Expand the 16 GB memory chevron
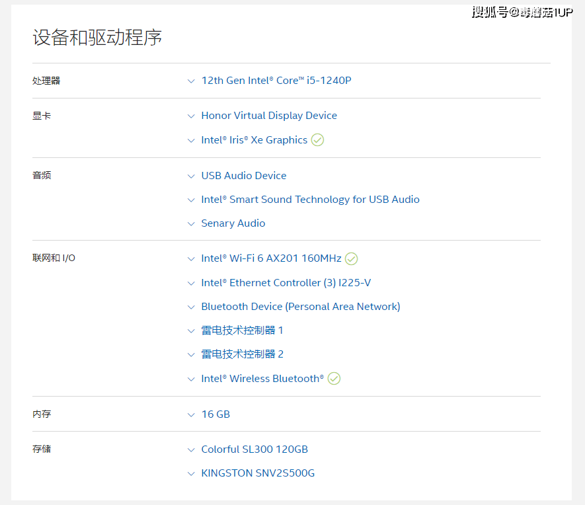 coord(191,414)
